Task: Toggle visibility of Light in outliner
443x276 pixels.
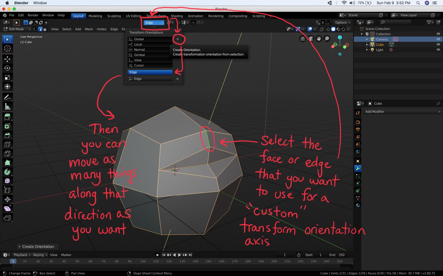Action: (x=438, y=50)
